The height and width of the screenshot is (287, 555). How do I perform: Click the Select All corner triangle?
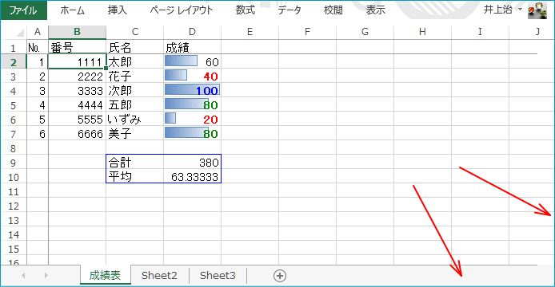click(20, 33)
